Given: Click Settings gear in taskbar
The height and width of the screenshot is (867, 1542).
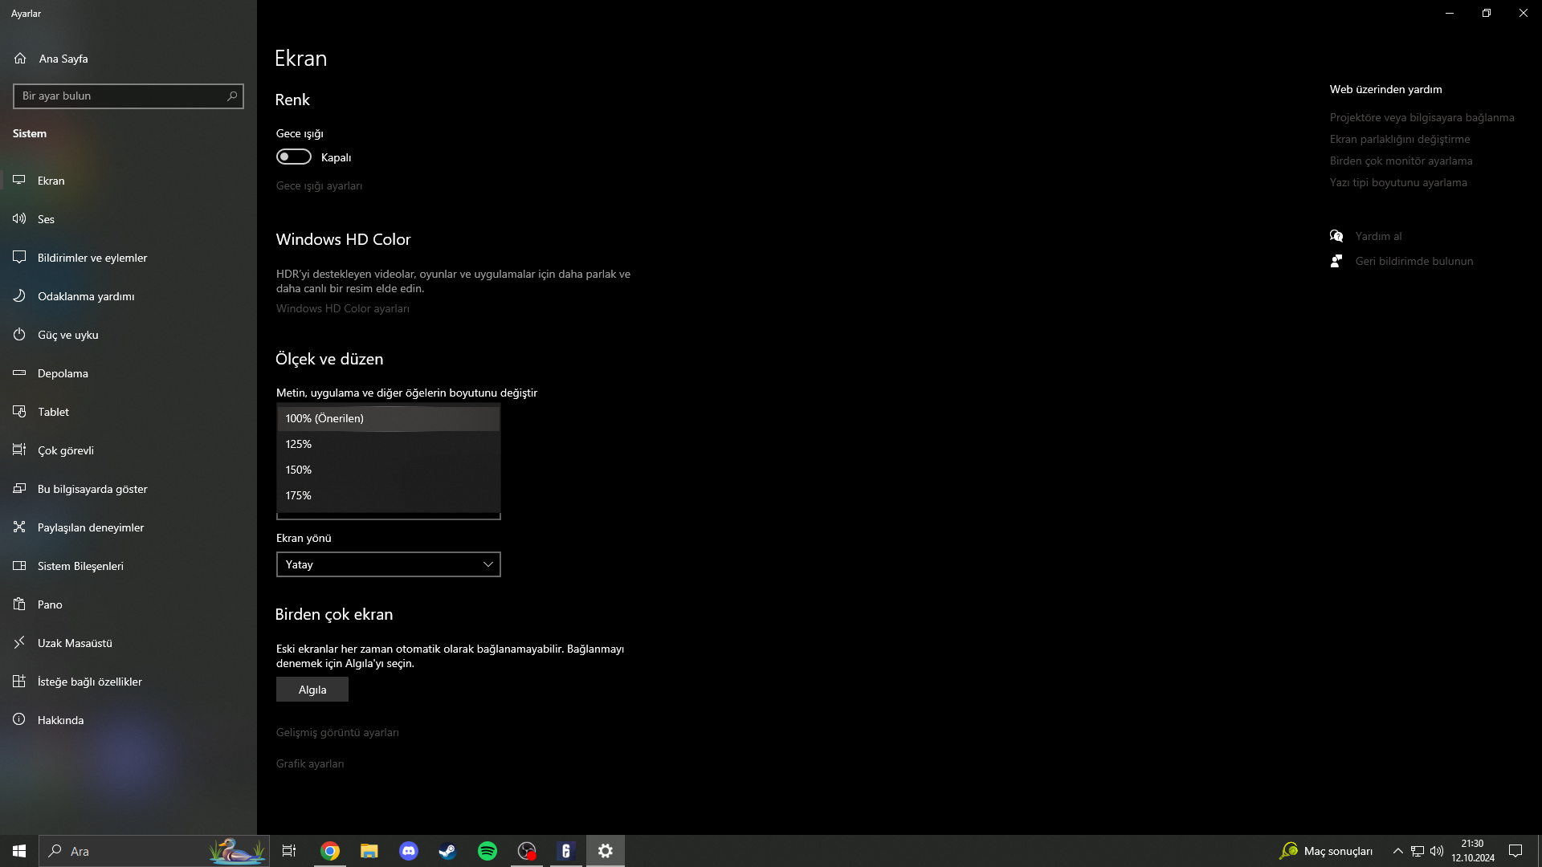Looking at the screenshot, I should (606, 851).
